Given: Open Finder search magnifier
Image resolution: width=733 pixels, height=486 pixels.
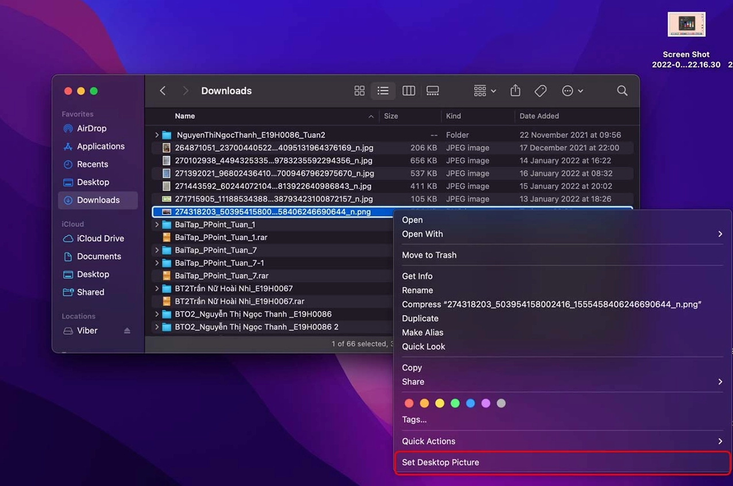Looking at the screenshot, I should [622, 91].
